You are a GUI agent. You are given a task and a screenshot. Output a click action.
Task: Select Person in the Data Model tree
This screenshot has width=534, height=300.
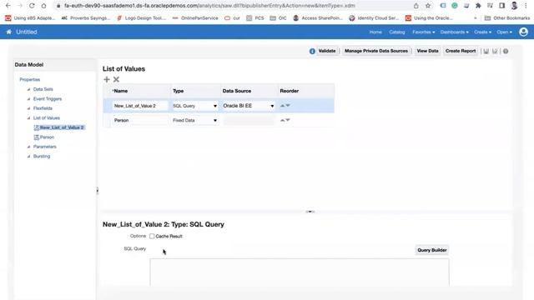tap(47, 137)
